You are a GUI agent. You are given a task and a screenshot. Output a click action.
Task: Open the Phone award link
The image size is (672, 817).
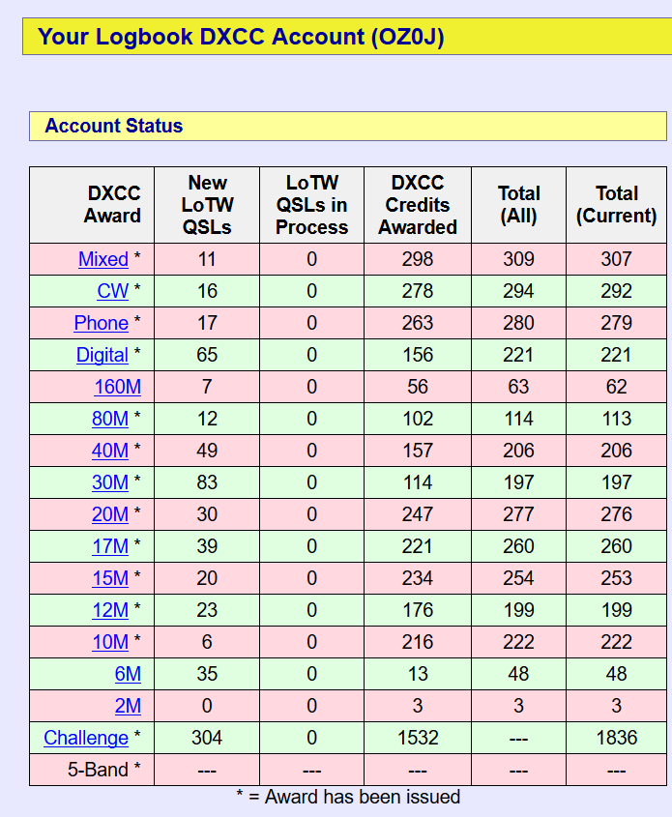[x=102, y=323]
